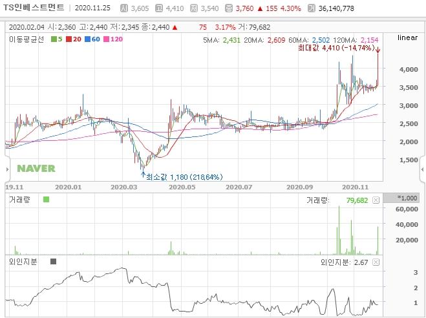Click the 최소값 1,180 annotation

point(184,177)
